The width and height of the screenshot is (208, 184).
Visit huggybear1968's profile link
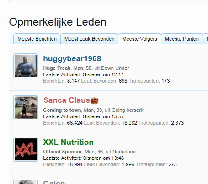(72, 59)
